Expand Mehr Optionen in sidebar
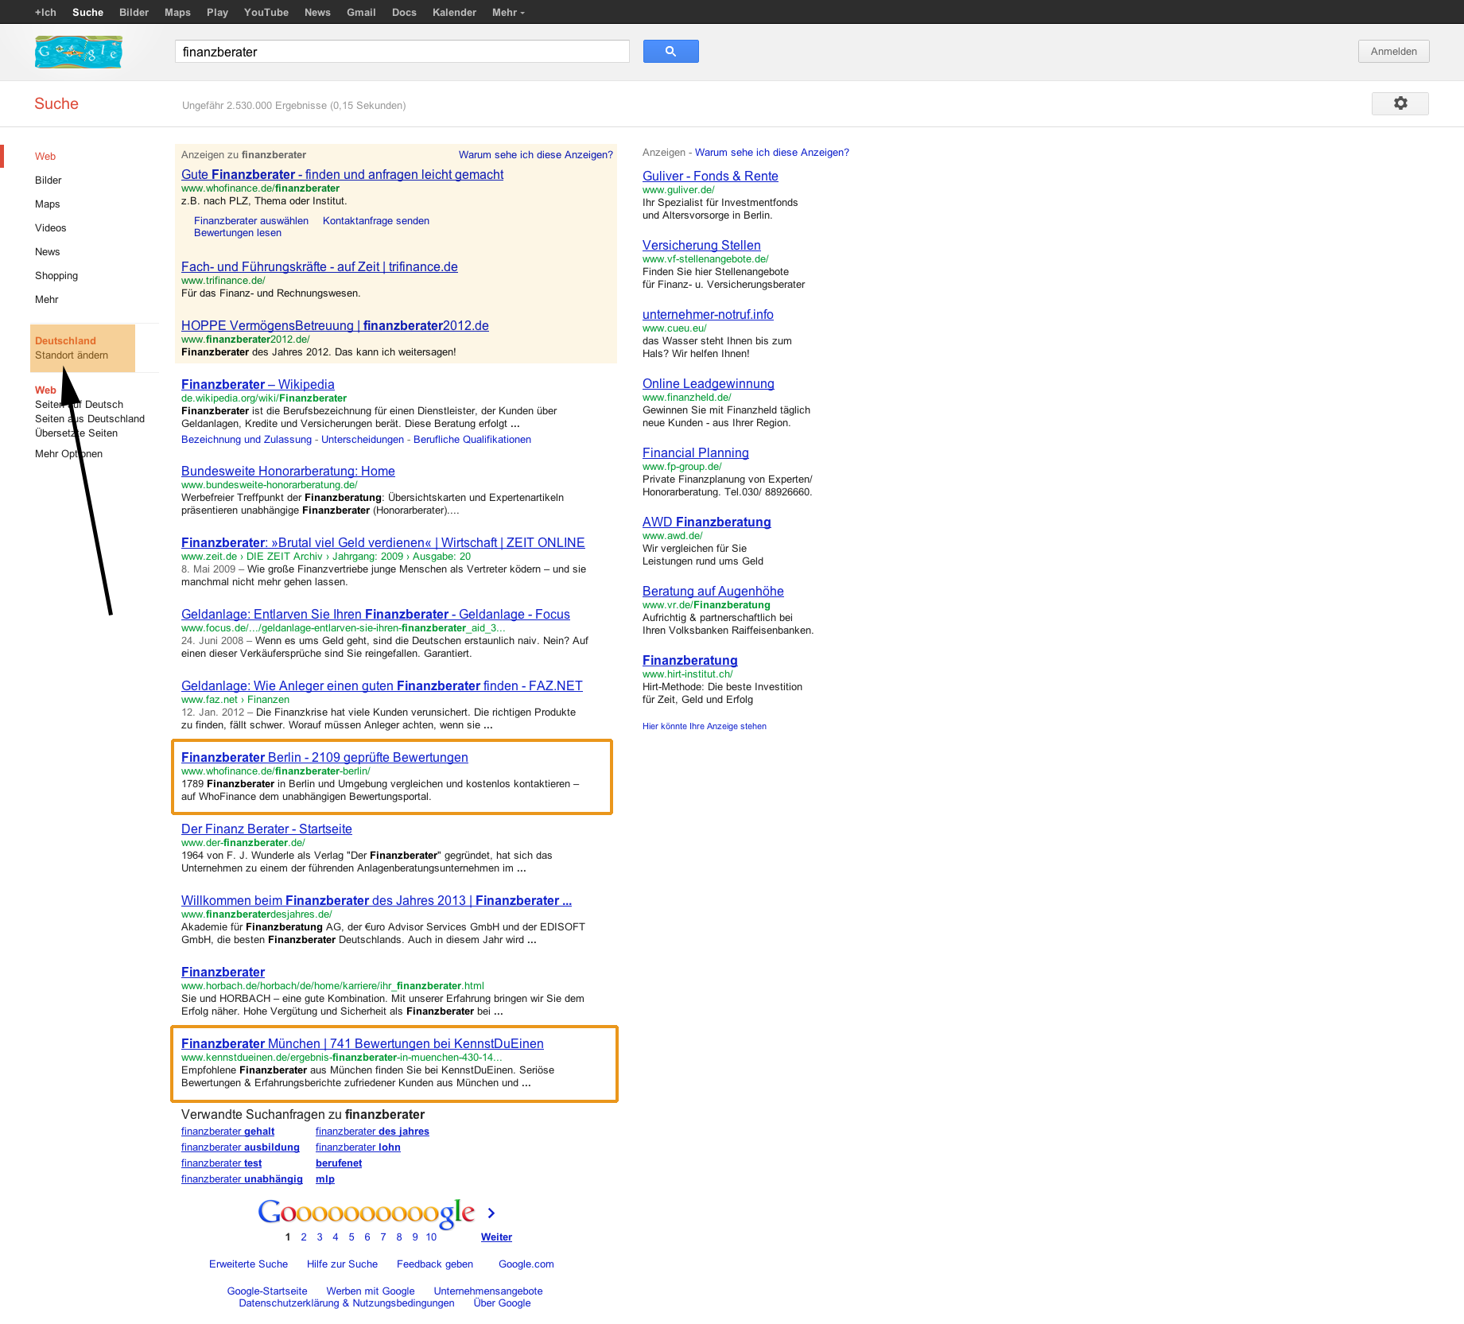 (68, 454)
